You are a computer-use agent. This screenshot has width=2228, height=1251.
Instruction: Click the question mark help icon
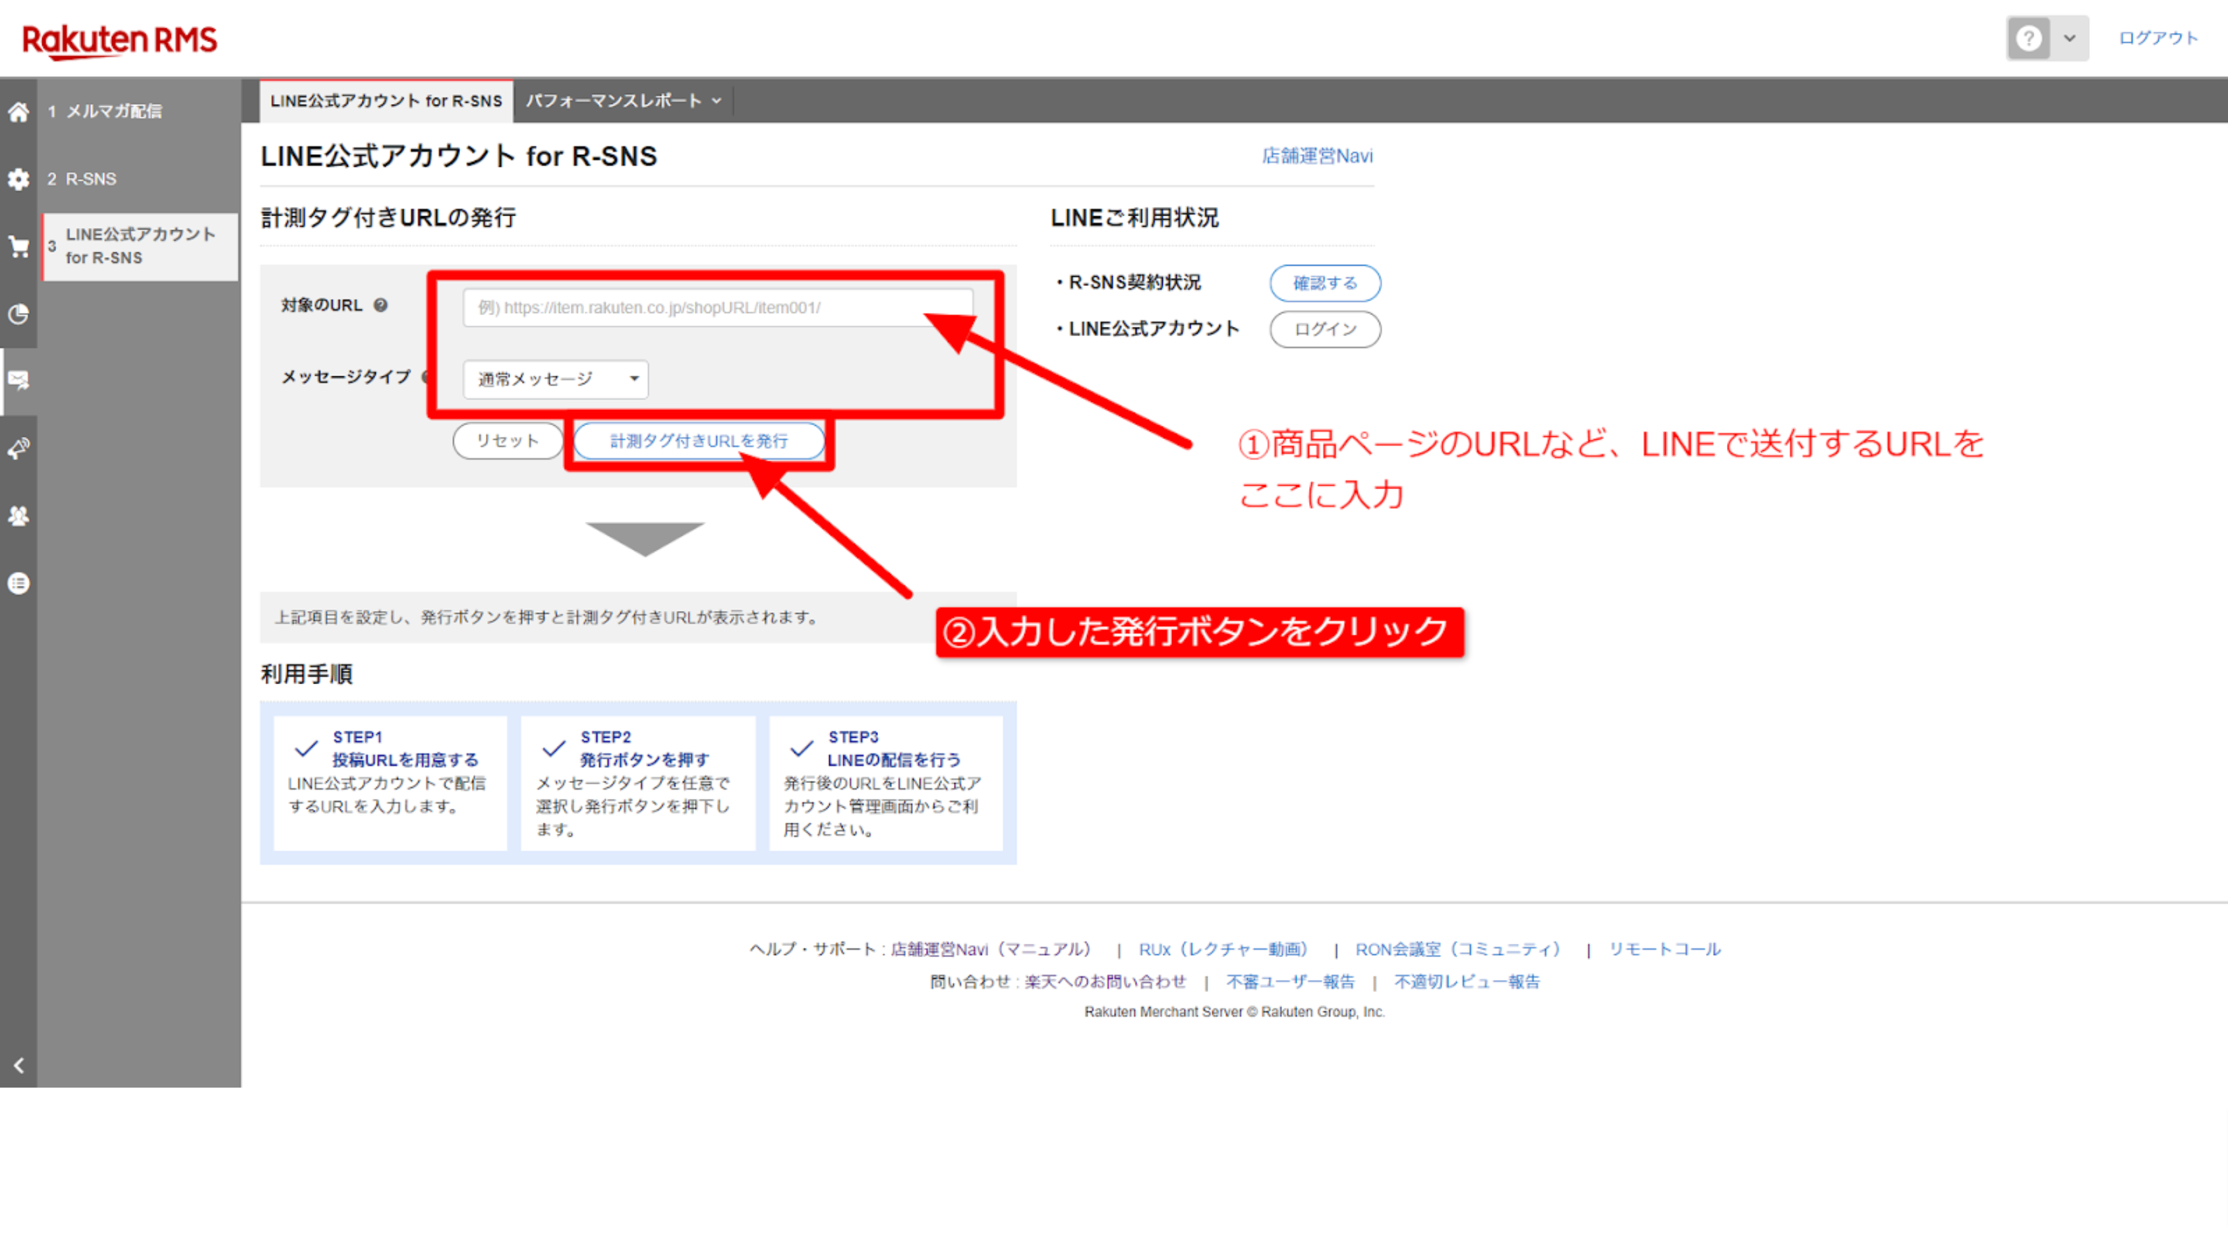coord(2028,38)
